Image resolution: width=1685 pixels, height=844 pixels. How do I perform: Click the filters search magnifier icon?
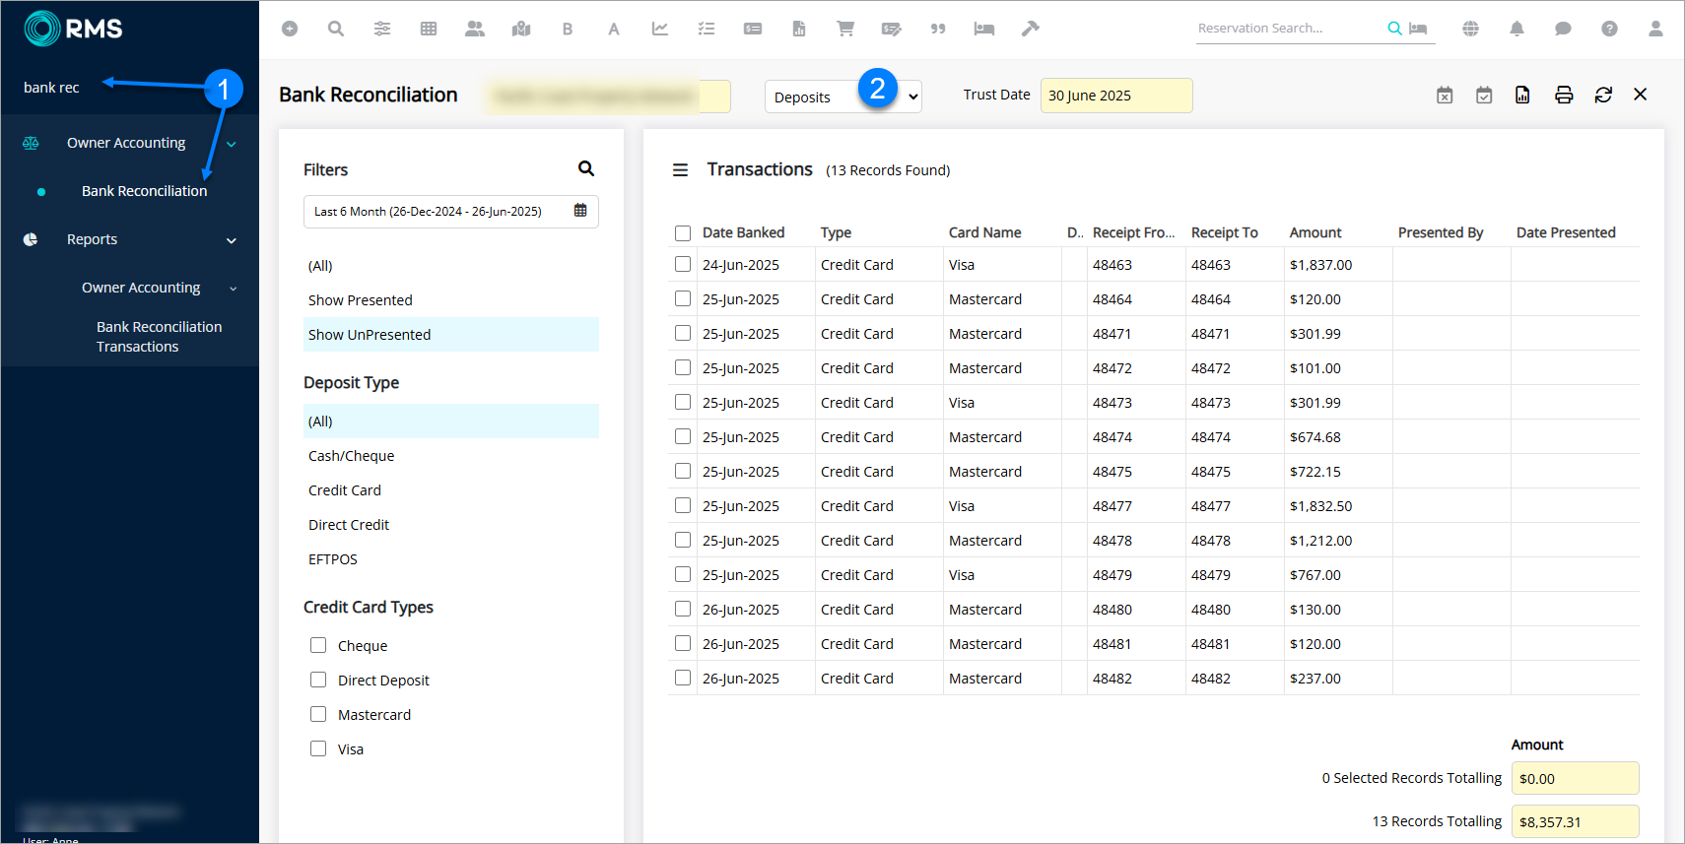point(586,168)
